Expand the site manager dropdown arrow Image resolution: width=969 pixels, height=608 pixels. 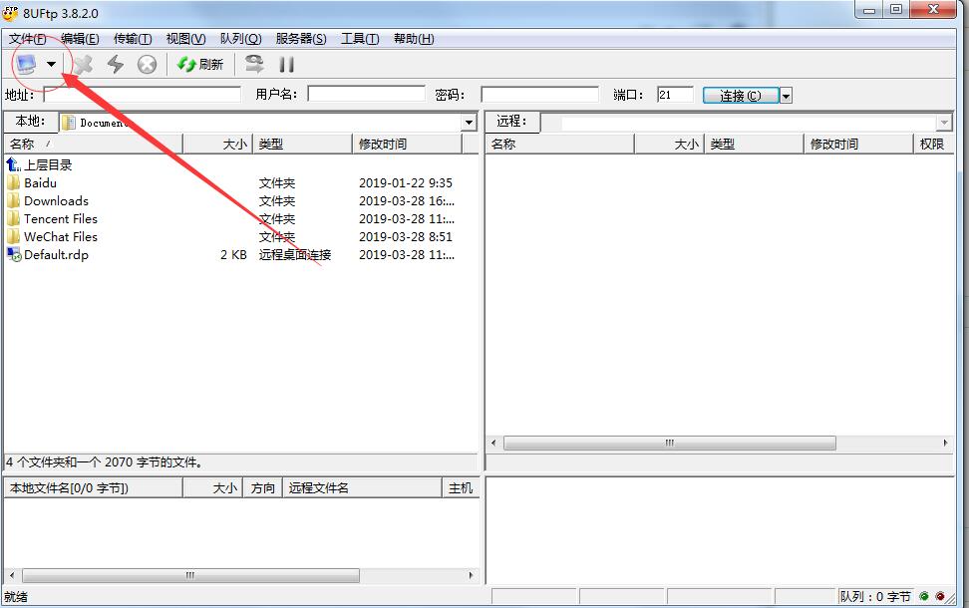(x=51, y=64)
